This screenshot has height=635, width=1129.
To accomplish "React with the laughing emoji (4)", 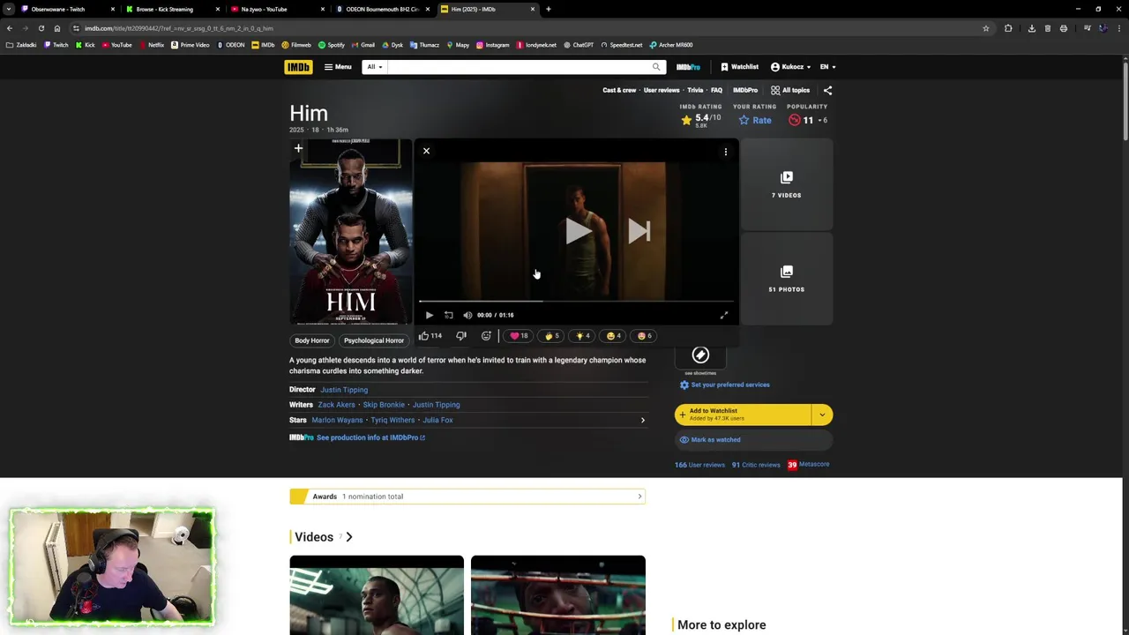I will (614, 336).
